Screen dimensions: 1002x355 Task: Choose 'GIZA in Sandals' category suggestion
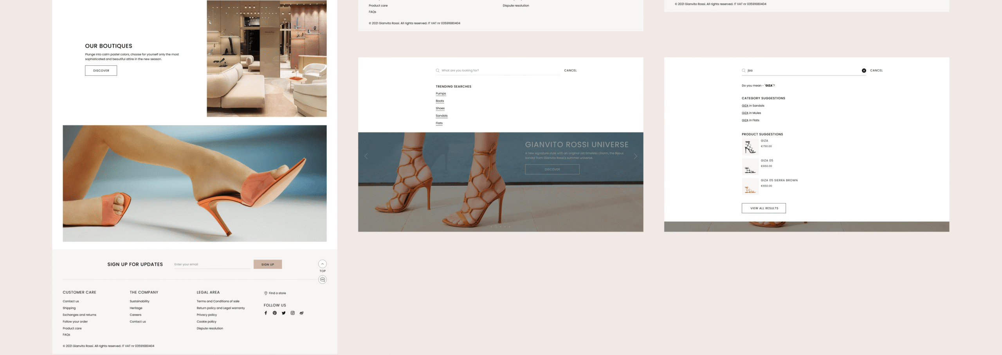[x=753, y=106]
